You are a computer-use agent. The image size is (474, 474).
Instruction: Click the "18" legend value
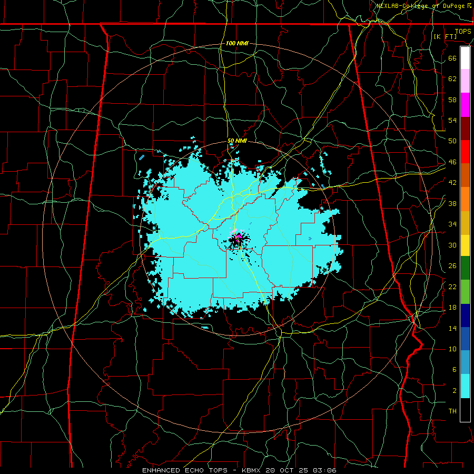point(452,308)
